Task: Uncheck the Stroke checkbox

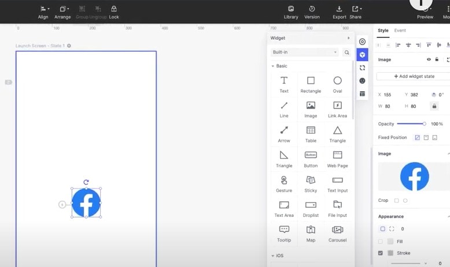Action: (381, 253)
